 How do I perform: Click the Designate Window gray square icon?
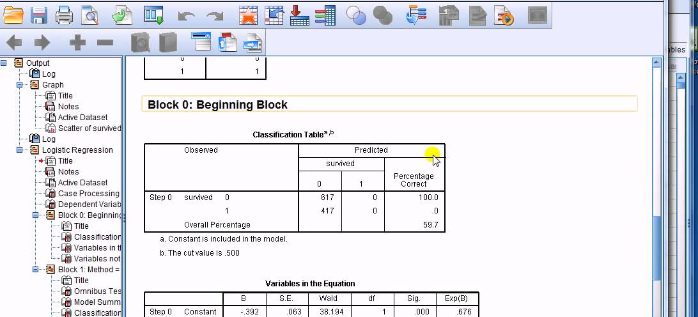coord(537,15)
